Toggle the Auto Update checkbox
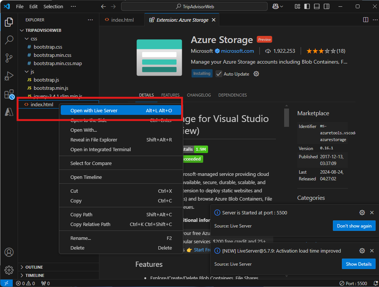Image resolution: width=379 pixels, height=287 pixels. point(219,74)
